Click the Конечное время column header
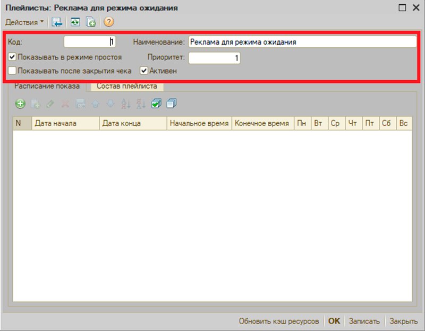The height and width of the screenshot is (331, 425). pyautogui.click(x=263, y=123)
